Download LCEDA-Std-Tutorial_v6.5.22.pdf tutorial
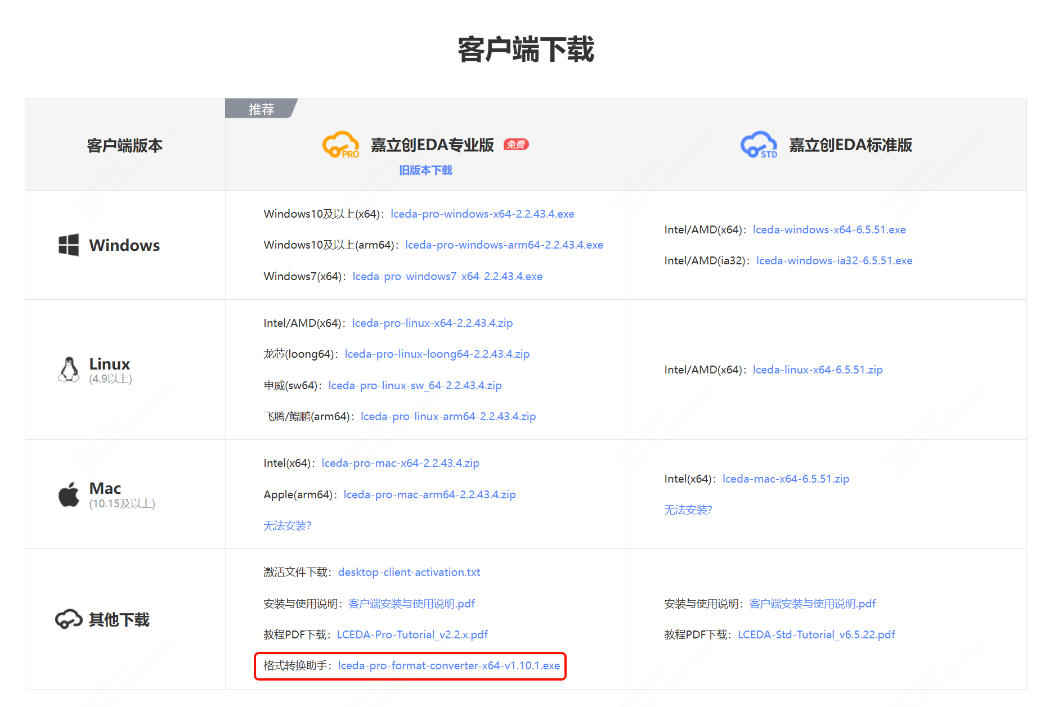Image resolution: width=1054 pixels, height=707 pixels. click(x=816, y=634)
